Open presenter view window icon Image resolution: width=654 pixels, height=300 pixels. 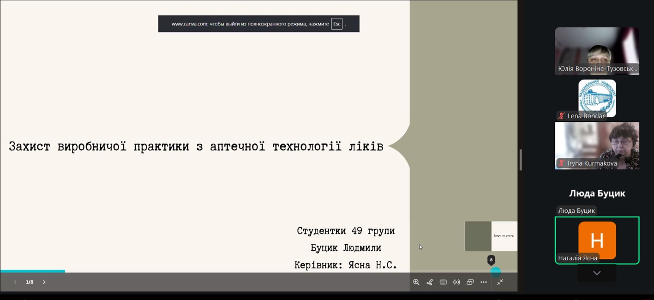tap(470, 282)
